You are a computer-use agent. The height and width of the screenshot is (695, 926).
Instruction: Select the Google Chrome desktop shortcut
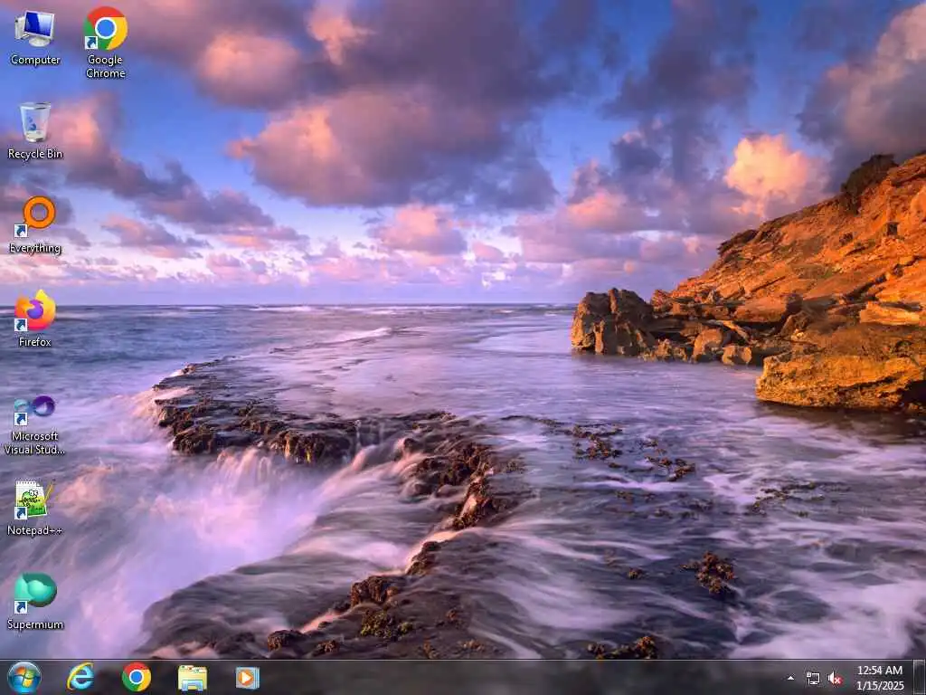105,43
